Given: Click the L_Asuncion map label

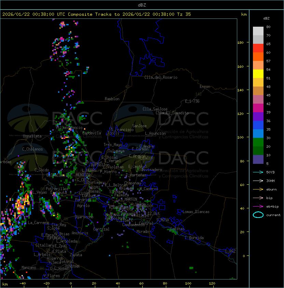Looking at the screenshot, I should (155, 133).
